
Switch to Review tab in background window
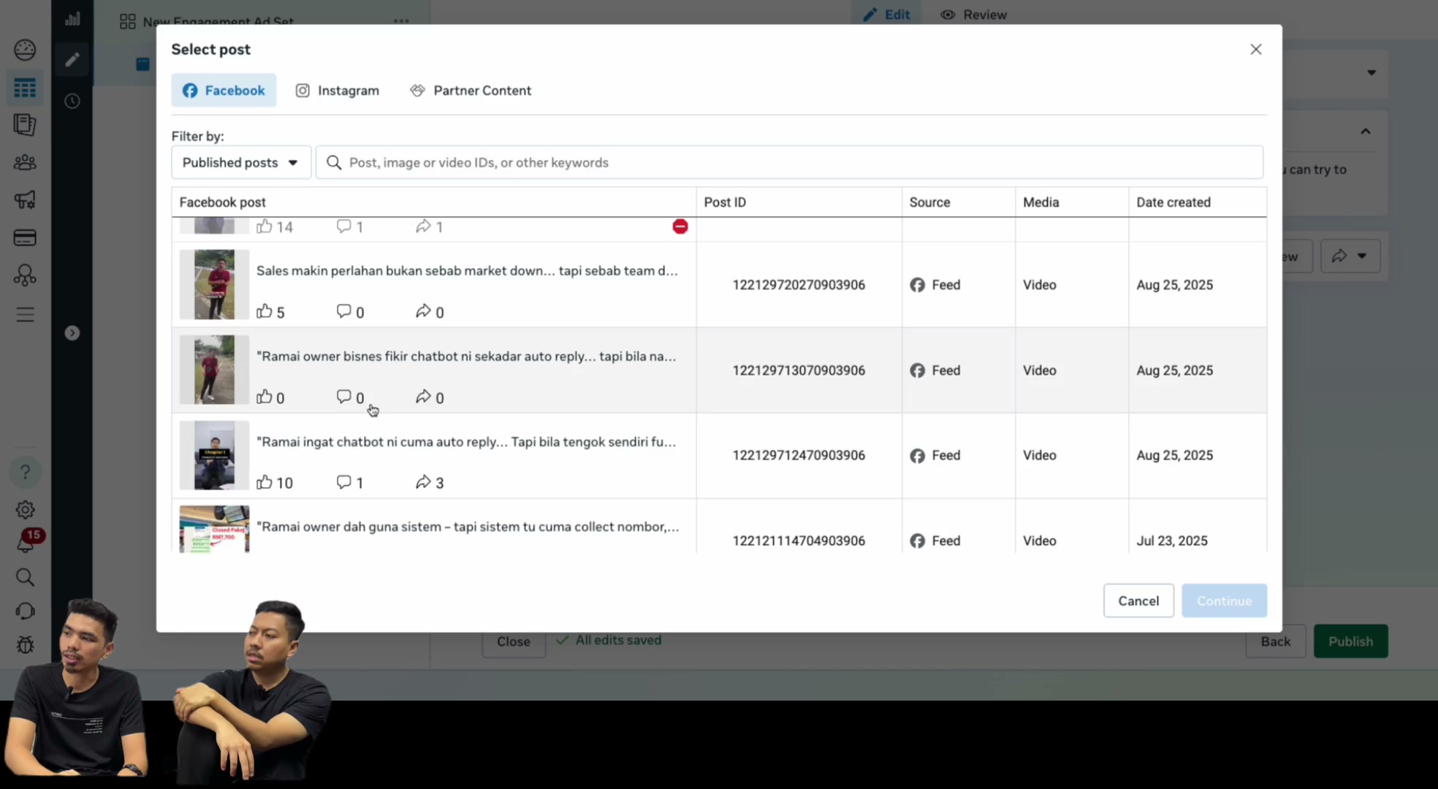tap(973, 15)
